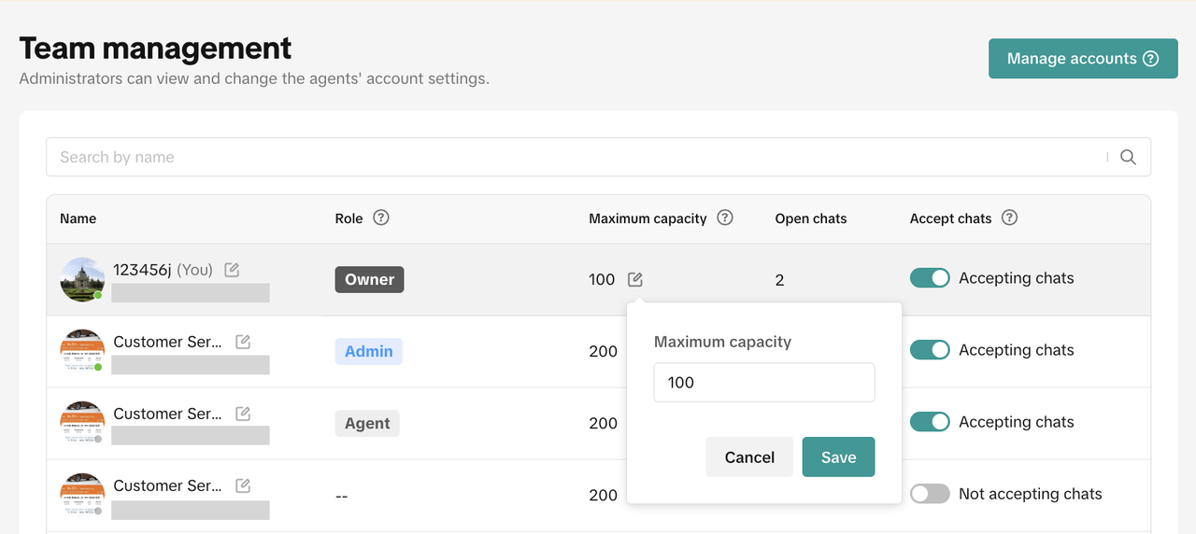Screen dimensions: 1196x534
Task: Click edit name icon in Admin row
Action: coord(243,342)
